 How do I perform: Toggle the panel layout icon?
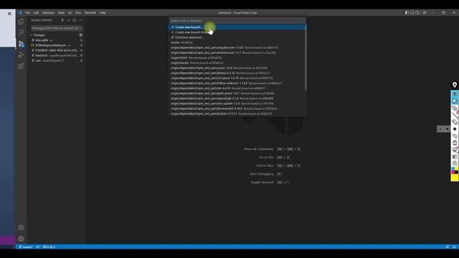(x=412, y=13)
